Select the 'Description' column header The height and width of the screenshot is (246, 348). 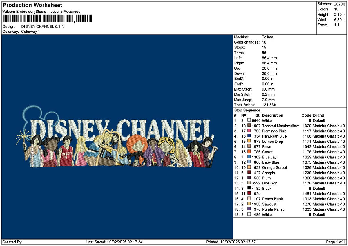pyautogui.click(x=273, y=115)
